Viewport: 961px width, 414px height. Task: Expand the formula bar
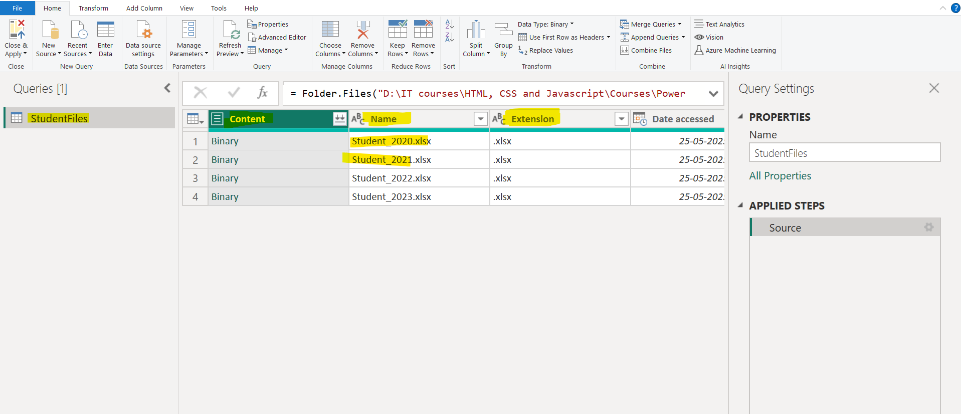[x=713, y=94]
